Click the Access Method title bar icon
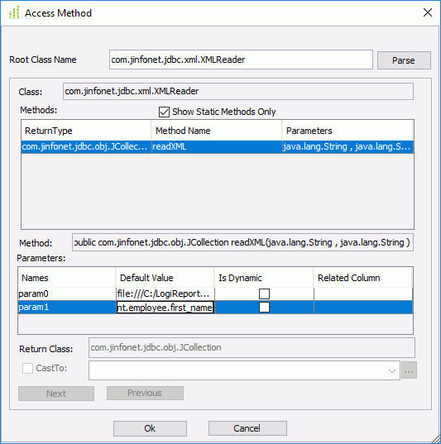This screenshot has height=444, width=441. coord(14,12)
